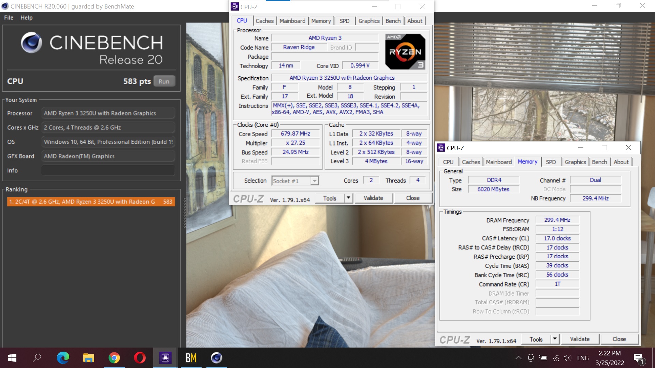Click the Ryzen 3 logo image

coord(405,52)
